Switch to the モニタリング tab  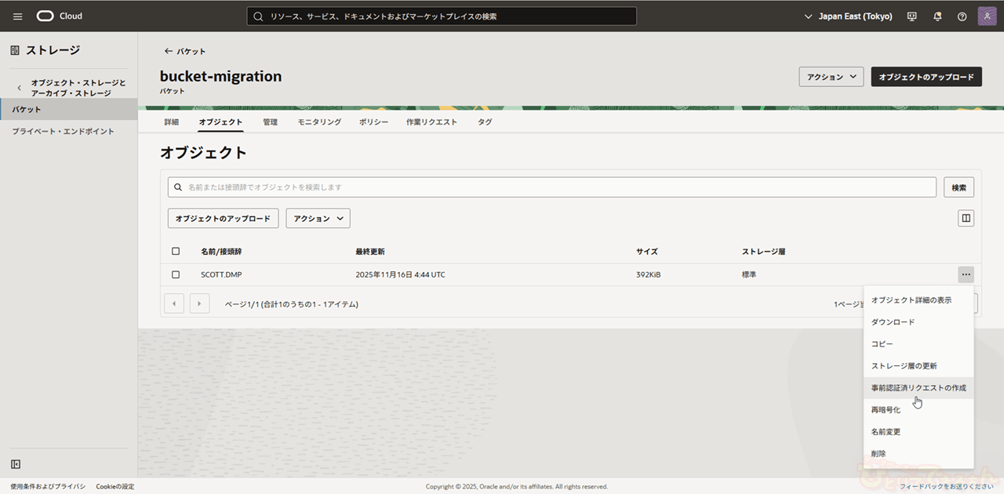[x=319, y=122]
